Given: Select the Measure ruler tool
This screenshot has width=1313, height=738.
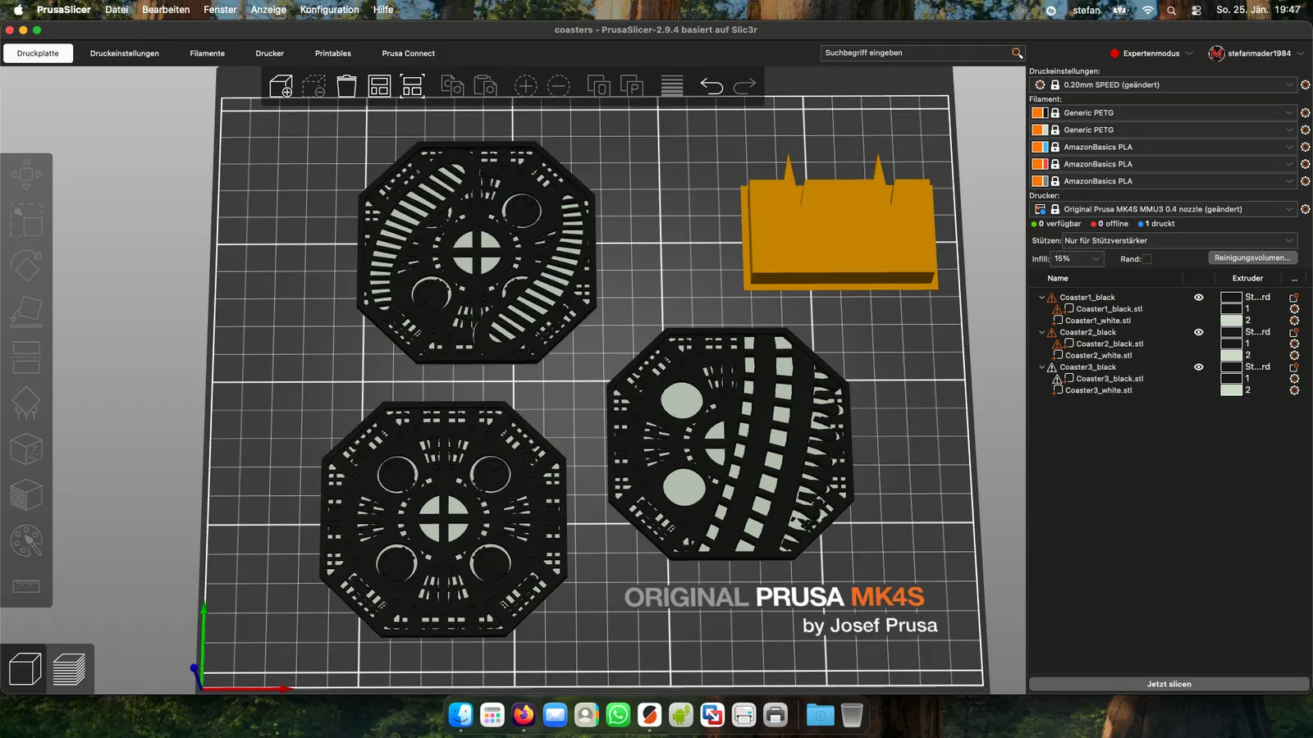Looking at the screenshot, I should (26, 585).
